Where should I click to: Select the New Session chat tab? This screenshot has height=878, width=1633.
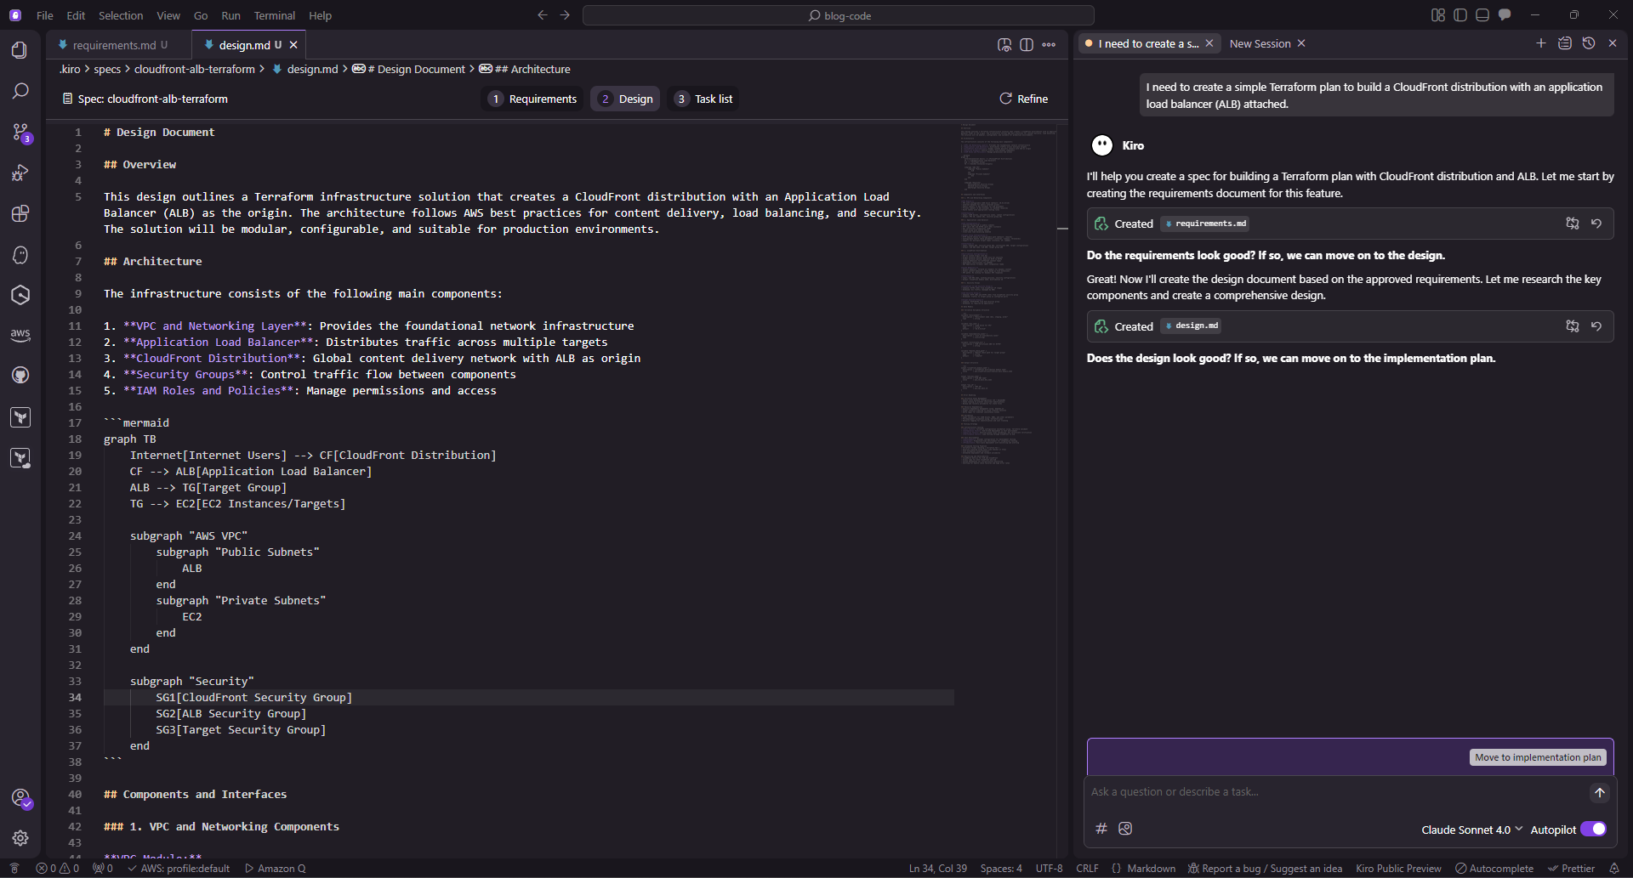click(1260, 43)
